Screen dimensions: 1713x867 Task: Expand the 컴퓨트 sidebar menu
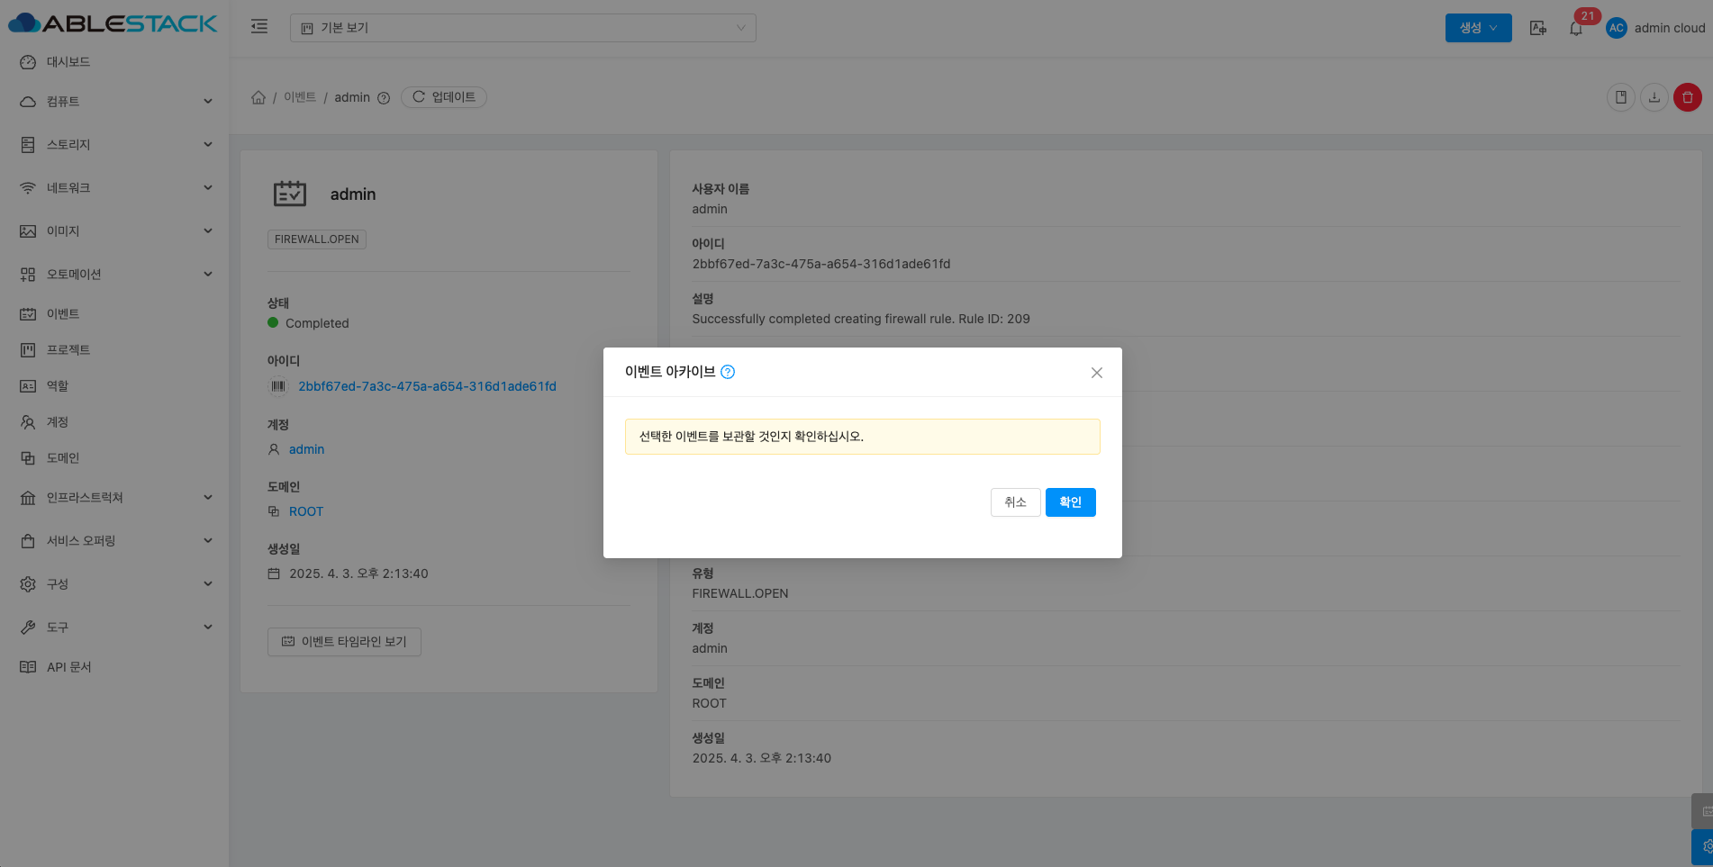point(115,102)
